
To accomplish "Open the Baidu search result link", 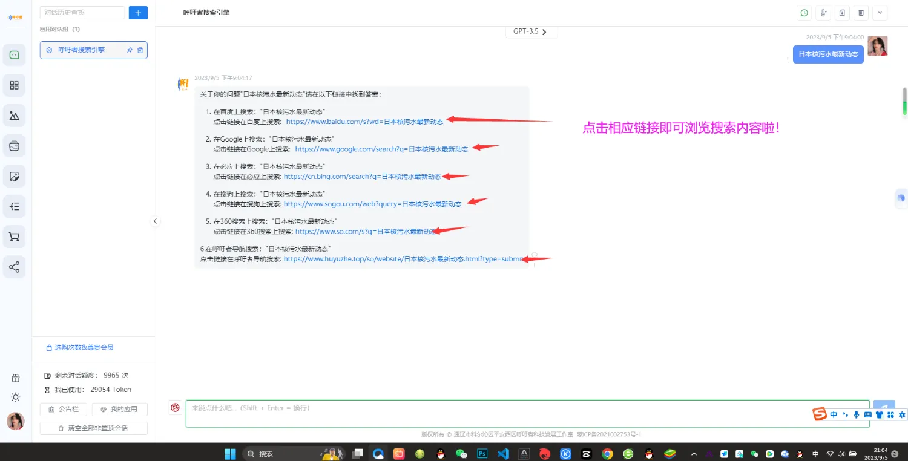I will point(364,122).
